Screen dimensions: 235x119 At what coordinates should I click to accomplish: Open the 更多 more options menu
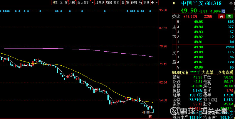[x=146, y=2]
